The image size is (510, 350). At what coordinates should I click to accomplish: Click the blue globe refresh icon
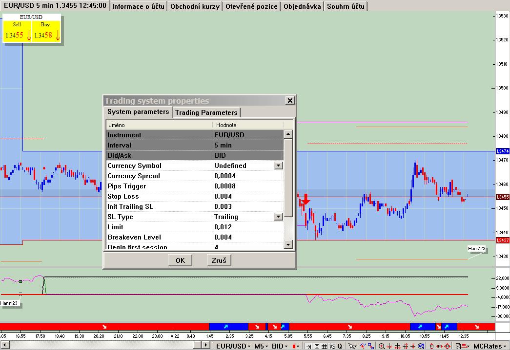421,346
